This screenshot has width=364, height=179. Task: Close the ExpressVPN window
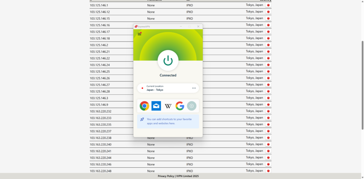click(198, 26)
